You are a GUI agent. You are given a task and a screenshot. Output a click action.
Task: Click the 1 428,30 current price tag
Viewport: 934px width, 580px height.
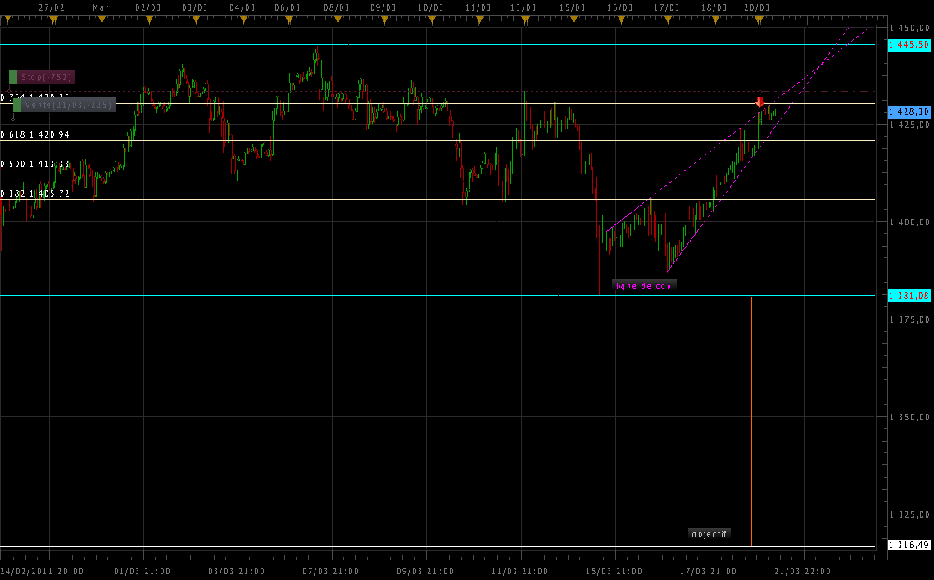point(909,111)
